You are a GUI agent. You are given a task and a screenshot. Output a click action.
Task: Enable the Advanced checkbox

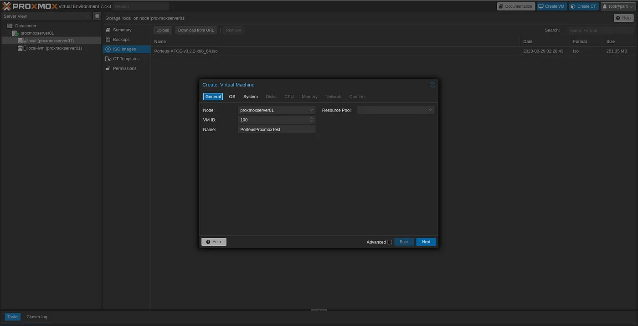[x=390, y=242]
